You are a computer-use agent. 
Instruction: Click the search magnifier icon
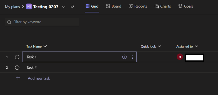9,22
